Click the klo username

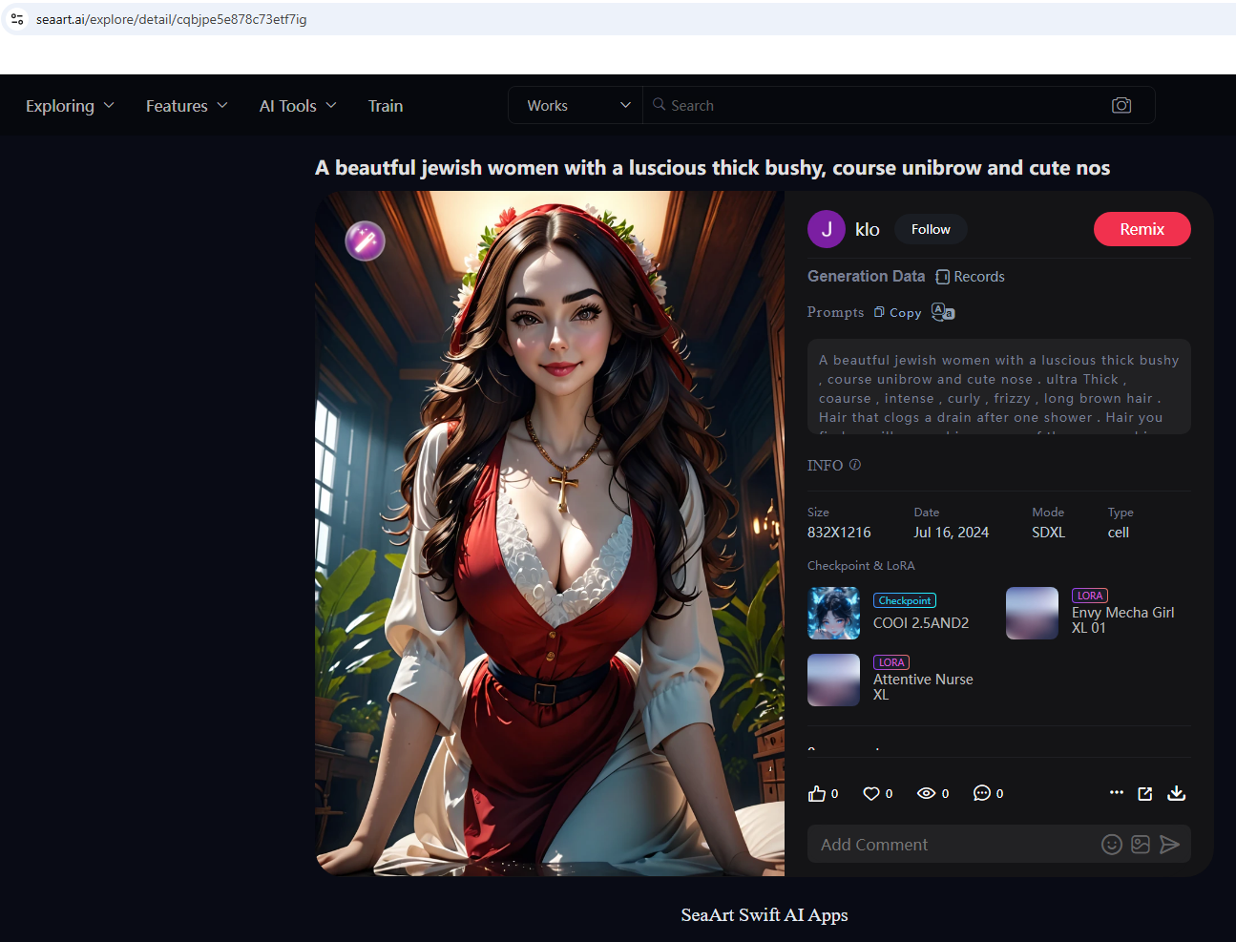[868, 229]
